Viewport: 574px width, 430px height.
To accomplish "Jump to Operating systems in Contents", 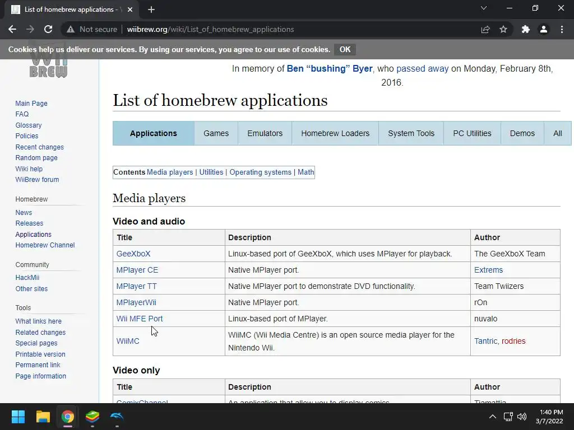I will pos(260,172).
